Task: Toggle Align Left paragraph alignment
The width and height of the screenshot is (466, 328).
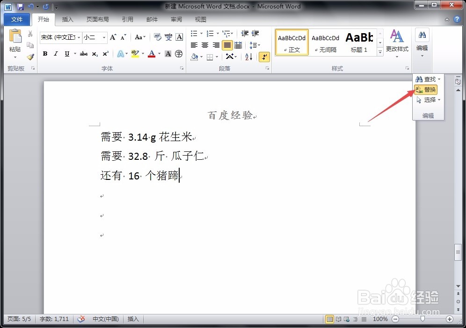Action: point(194,45)
